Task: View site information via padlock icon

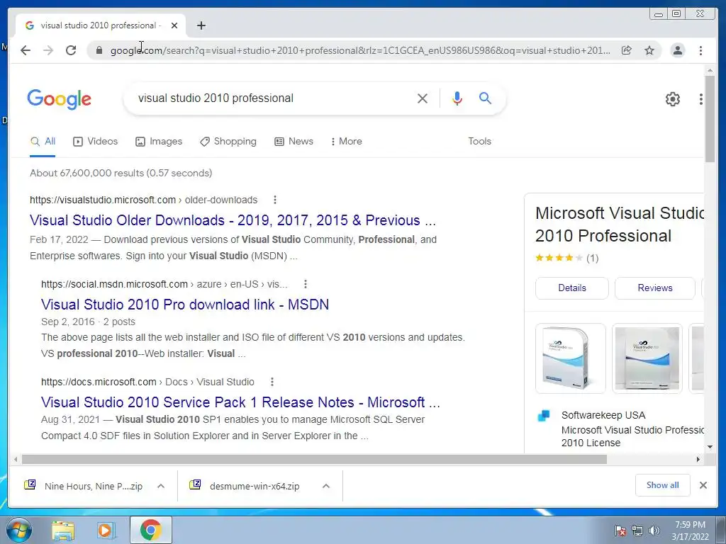Action: click(x=99, y=50)
